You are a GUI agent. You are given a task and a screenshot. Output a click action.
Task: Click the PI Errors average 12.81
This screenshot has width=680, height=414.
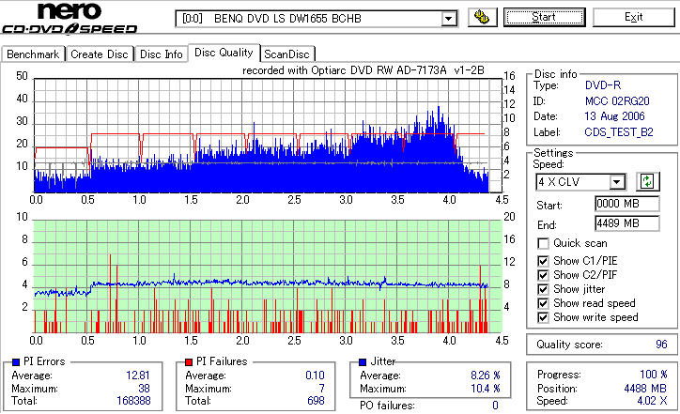tap(138, 376)
